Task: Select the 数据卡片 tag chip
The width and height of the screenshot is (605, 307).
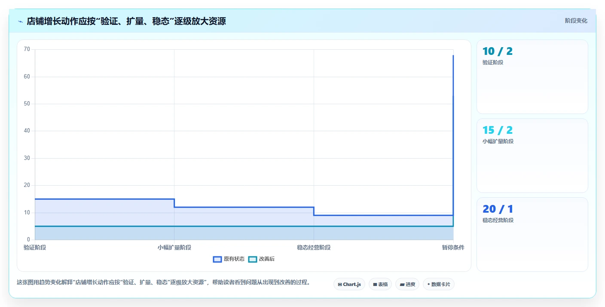Action: 439,284
